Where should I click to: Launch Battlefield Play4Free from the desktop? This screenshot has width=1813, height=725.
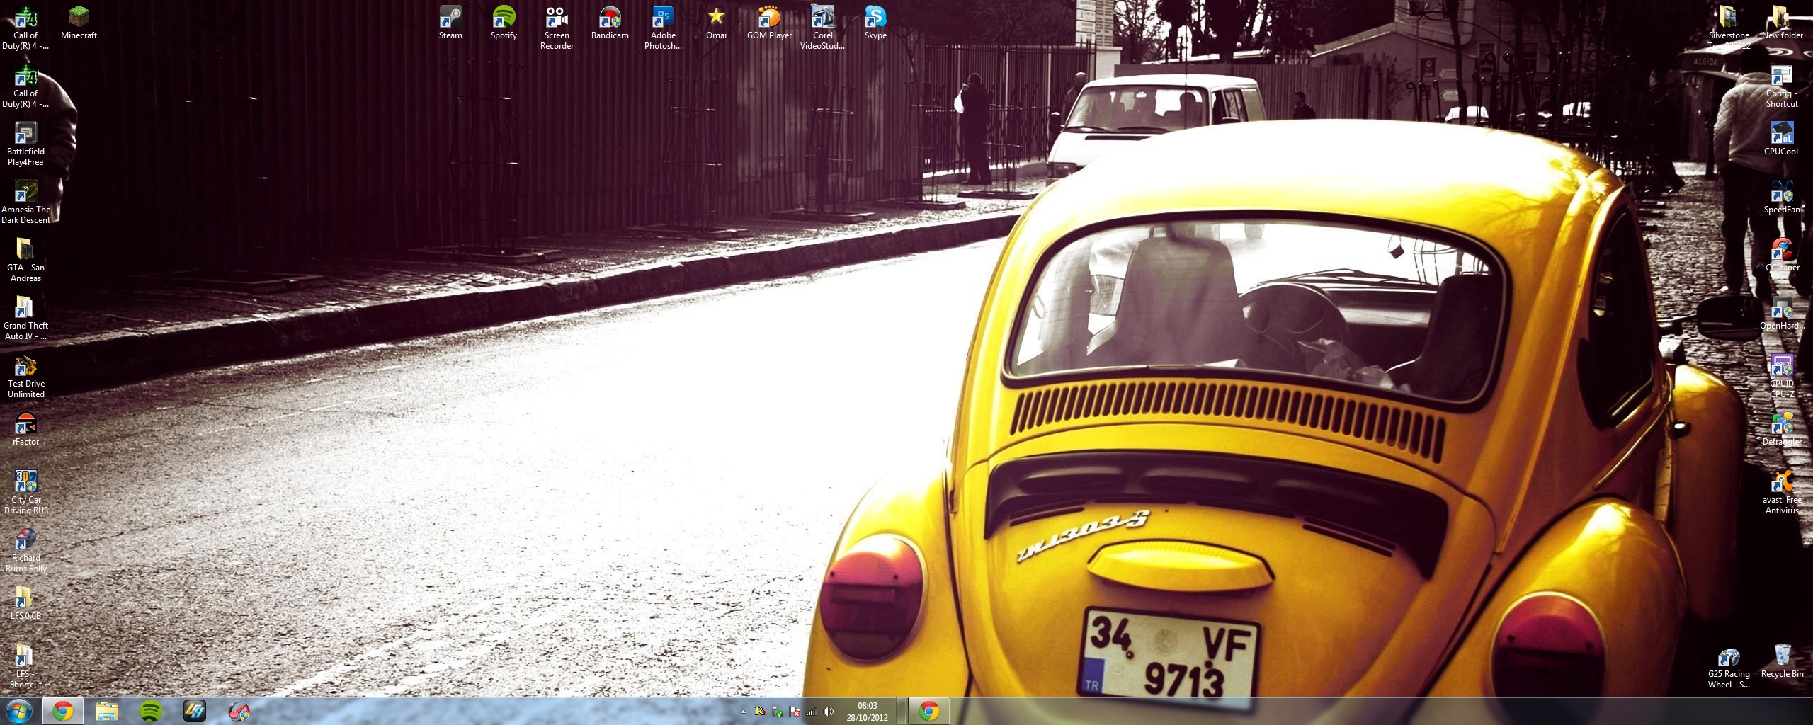click(25, 144)
